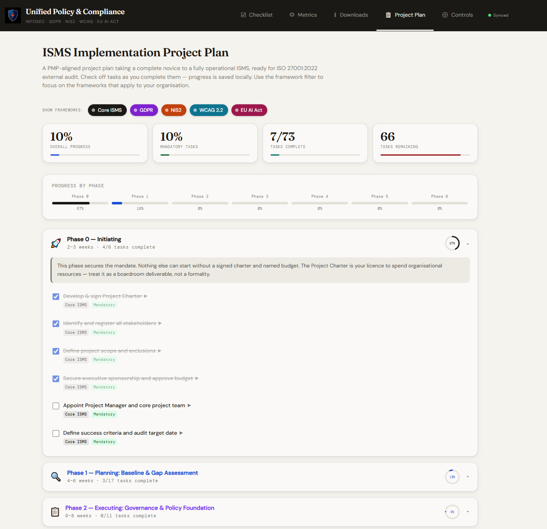This screenshot has height=529, width=547.
Task: Expand details arrow for Secure executive sponsorship
Action: click(197, 378)
